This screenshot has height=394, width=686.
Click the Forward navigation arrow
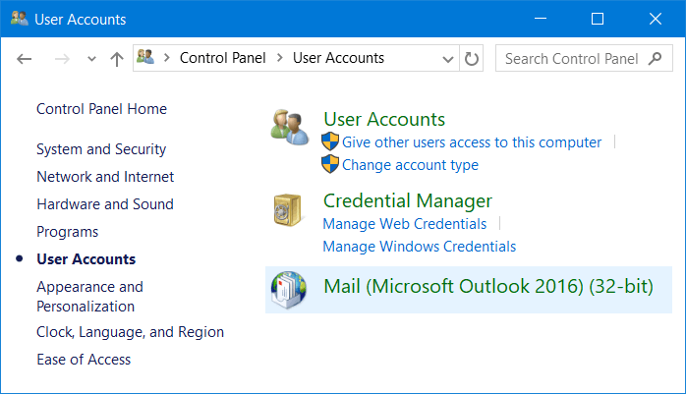click(62, 59)
